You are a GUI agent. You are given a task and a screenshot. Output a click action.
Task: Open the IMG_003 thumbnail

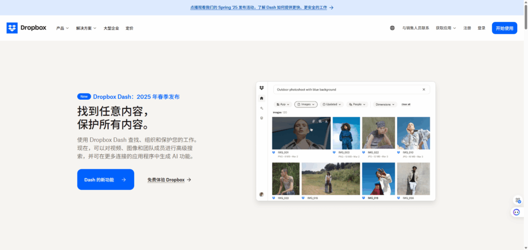click(x=346, y=133)
